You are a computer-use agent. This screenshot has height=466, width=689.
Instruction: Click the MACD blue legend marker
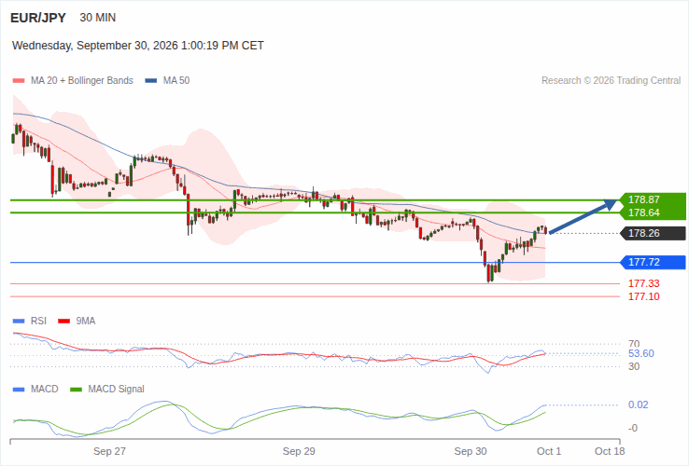click(19, 390)
